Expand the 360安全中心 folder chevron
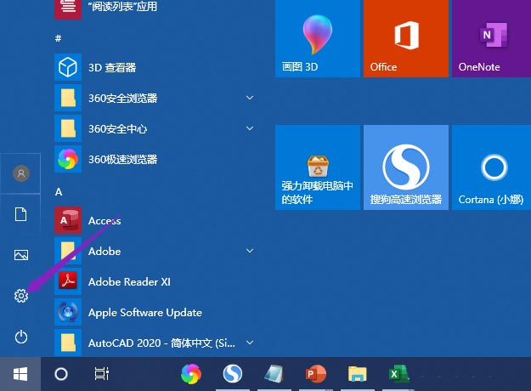Image resolution: width=531 pixels, height=391 pixels. 250,128
